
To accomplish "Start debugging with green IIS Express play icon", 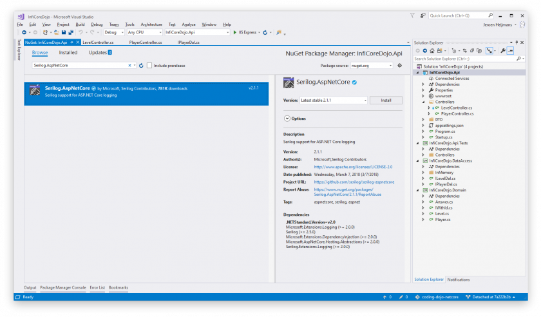I will pos(235,32).
